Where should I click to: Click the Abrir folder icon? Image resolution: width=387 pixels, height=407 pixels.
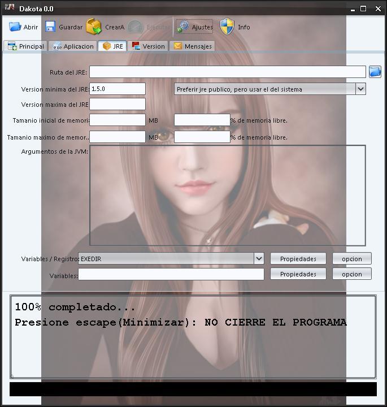point(15,27)
